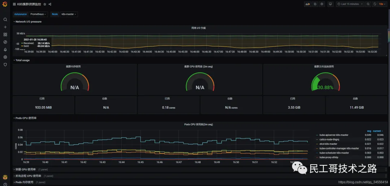
Task: Toggle kube-controller-manager-k8s-master series visibility
Action: [339, 148]
